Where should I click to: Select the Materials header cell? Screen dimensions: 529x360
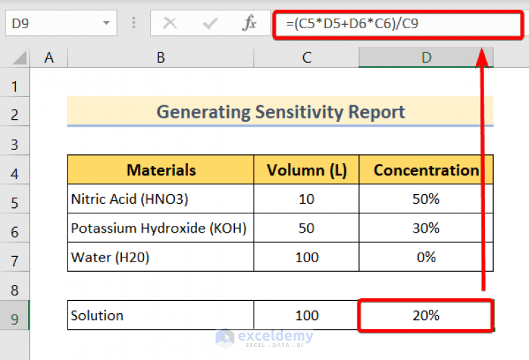coord(160,169)
